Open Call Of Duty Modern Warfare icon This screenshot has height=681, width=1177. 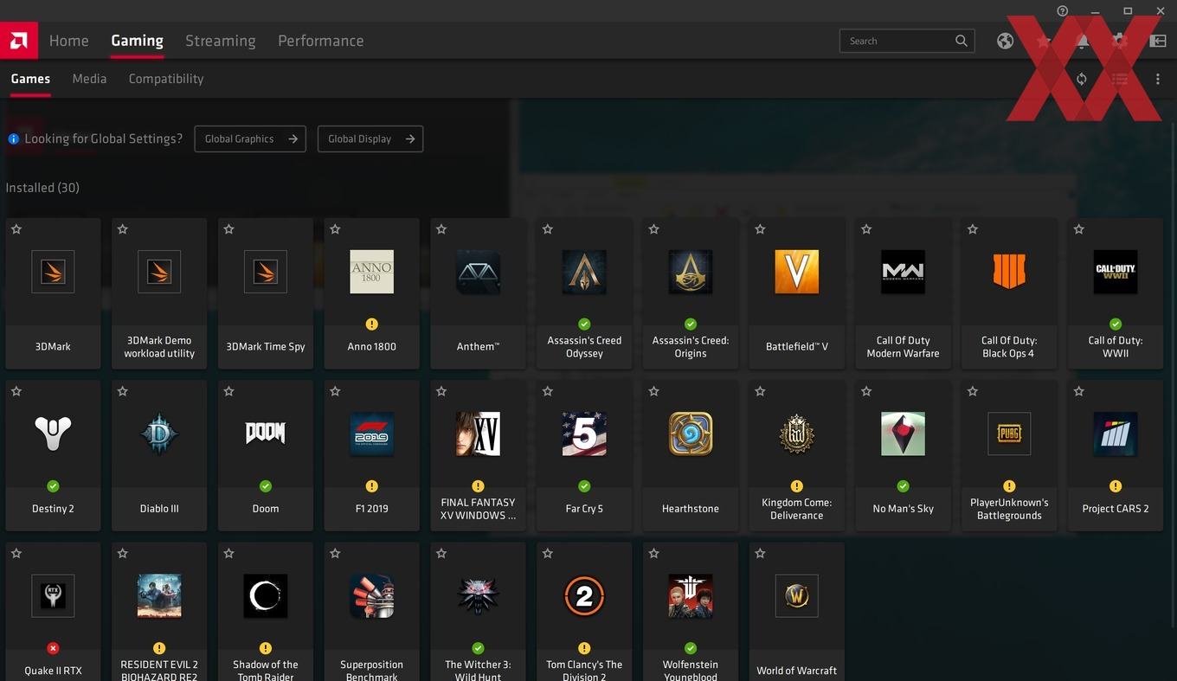pos(903,272)
